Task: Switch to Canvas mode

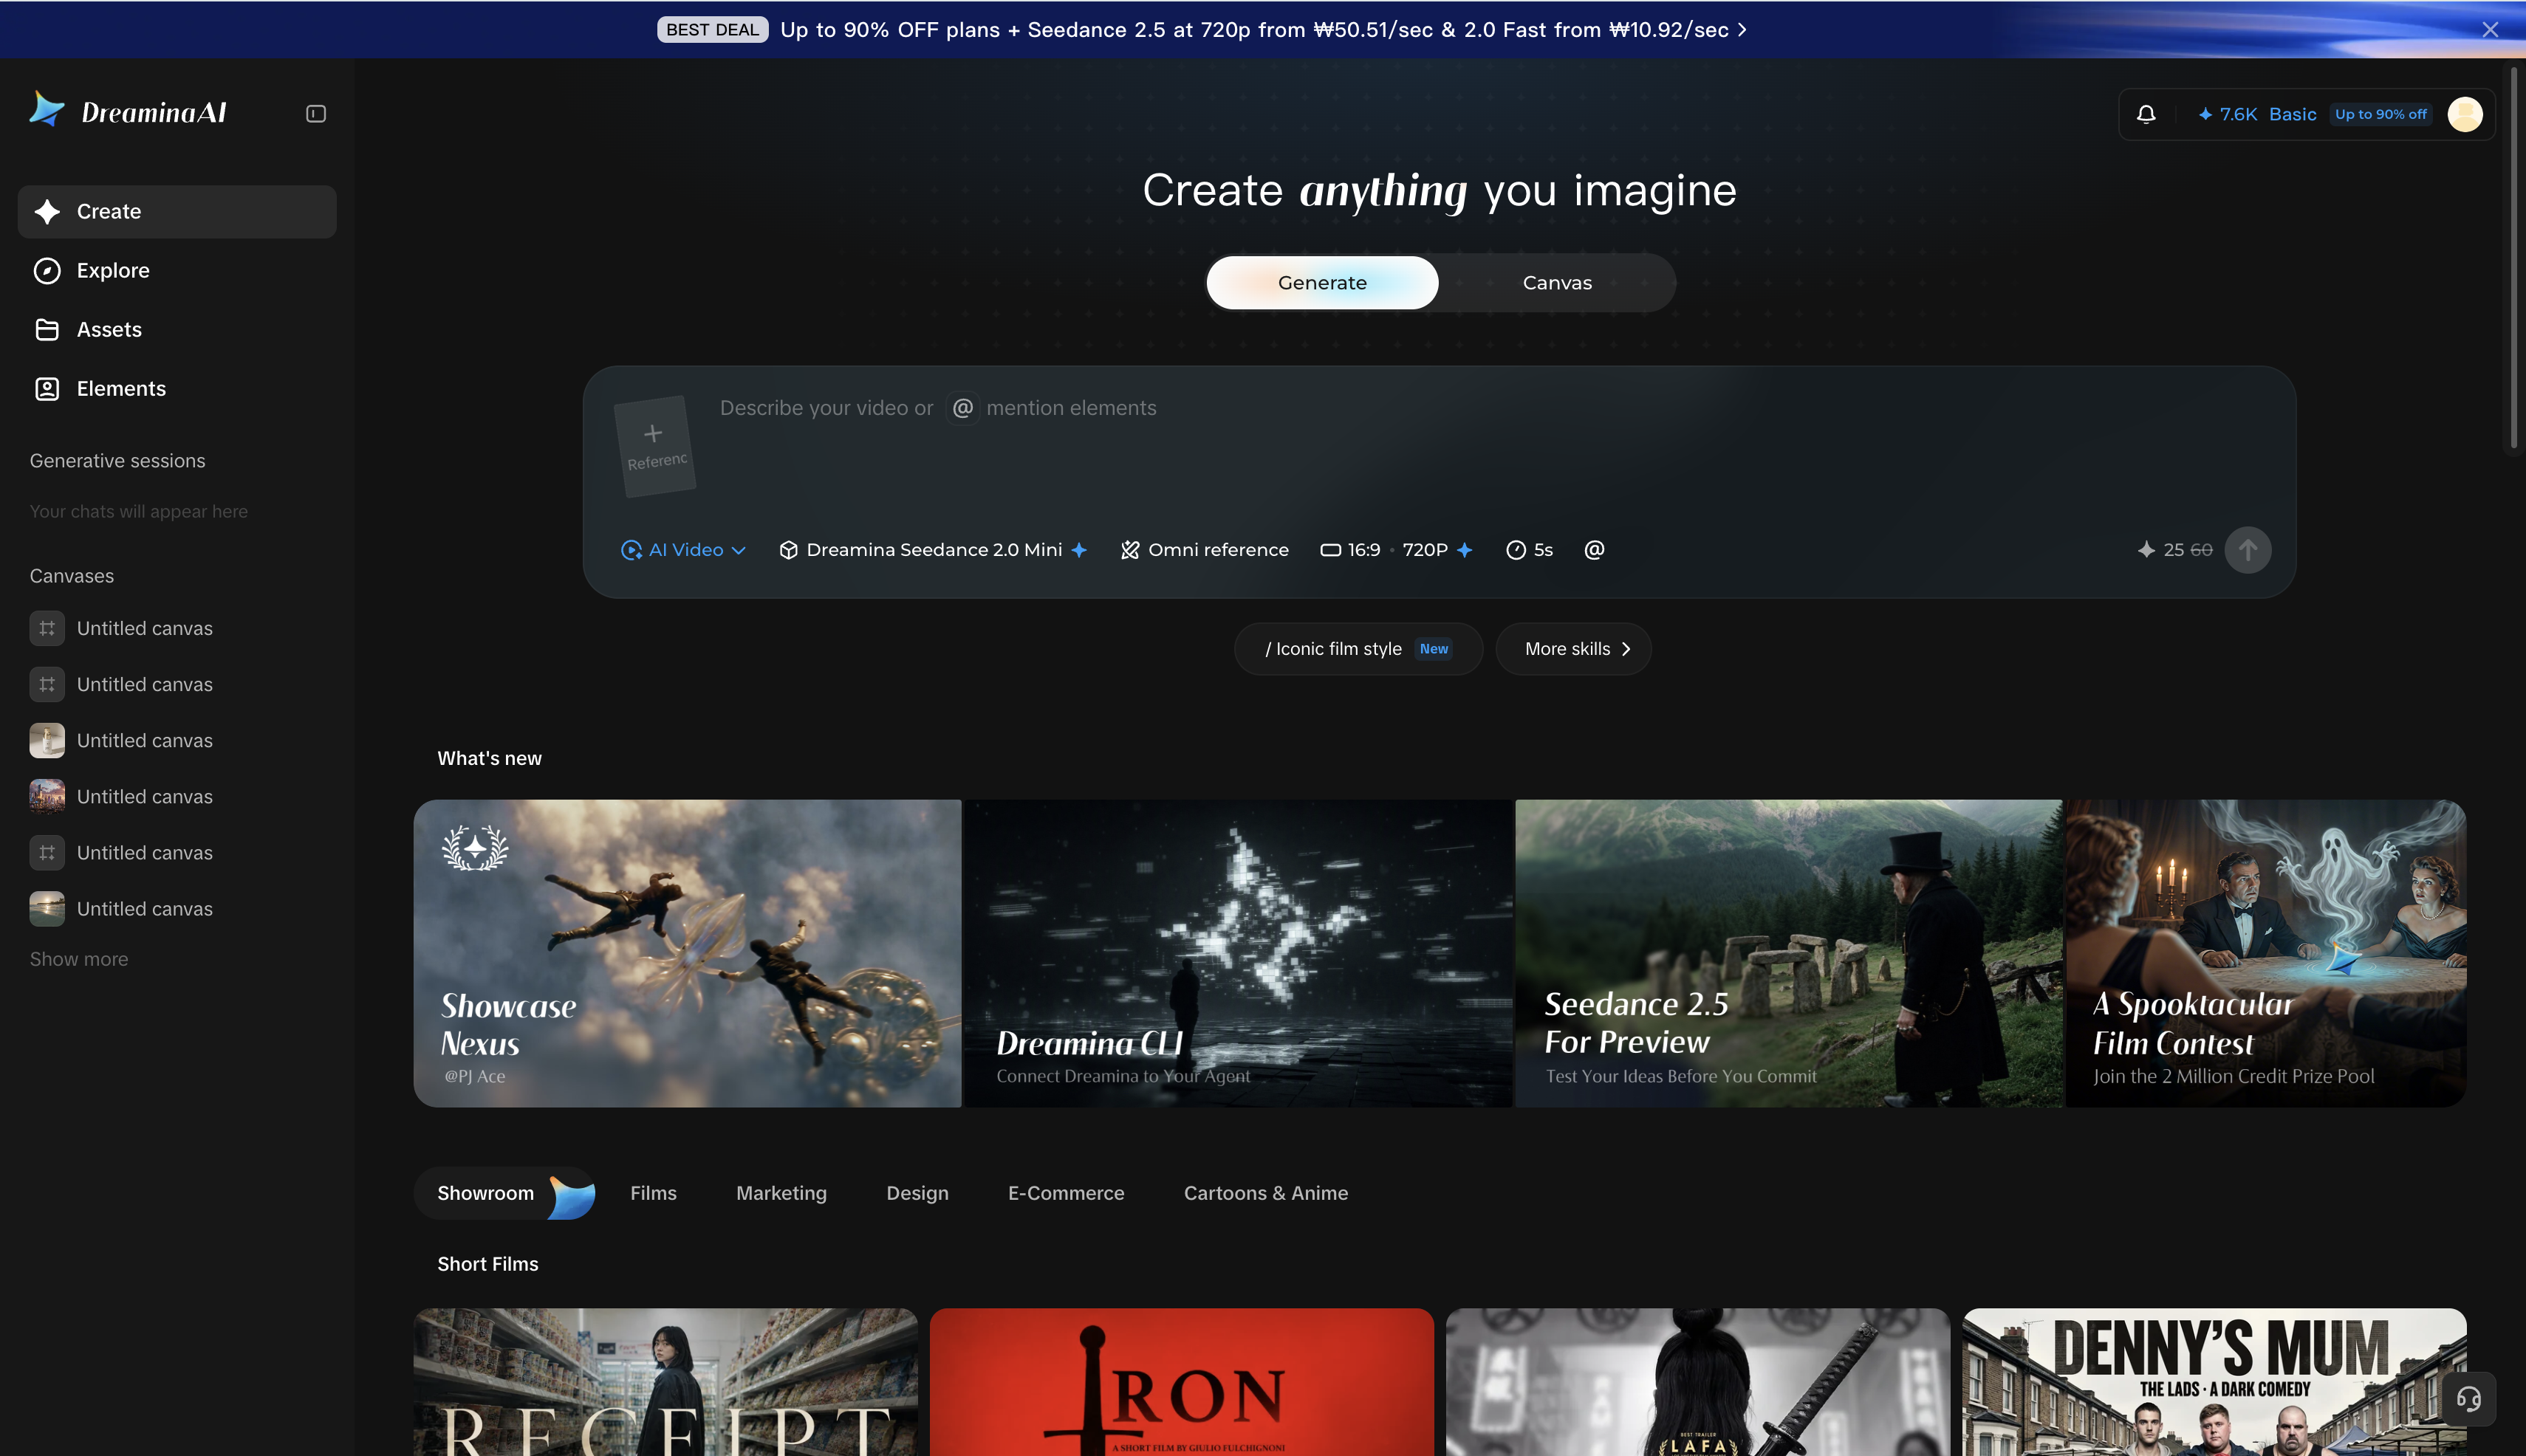Action: pyautogui.click(x=1557, y=283)
